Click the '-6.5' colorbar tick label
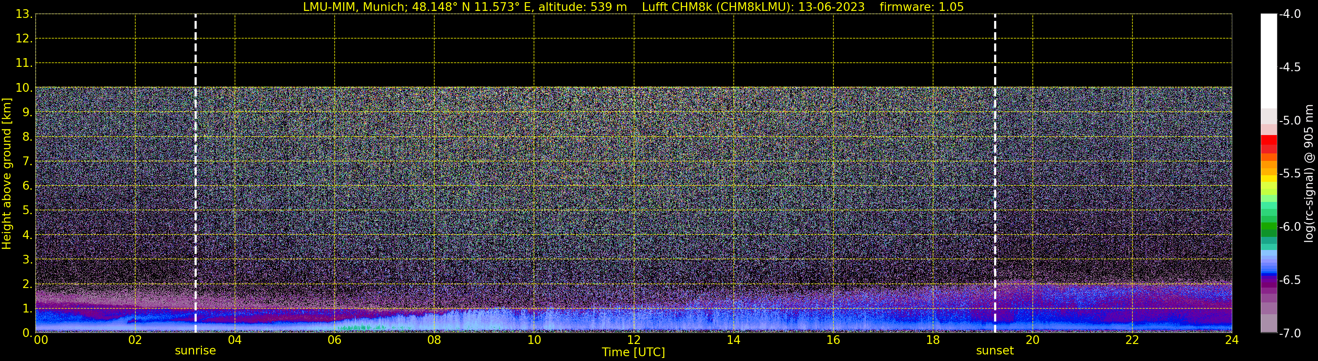1318x361 pixels. click(1289, 280)
